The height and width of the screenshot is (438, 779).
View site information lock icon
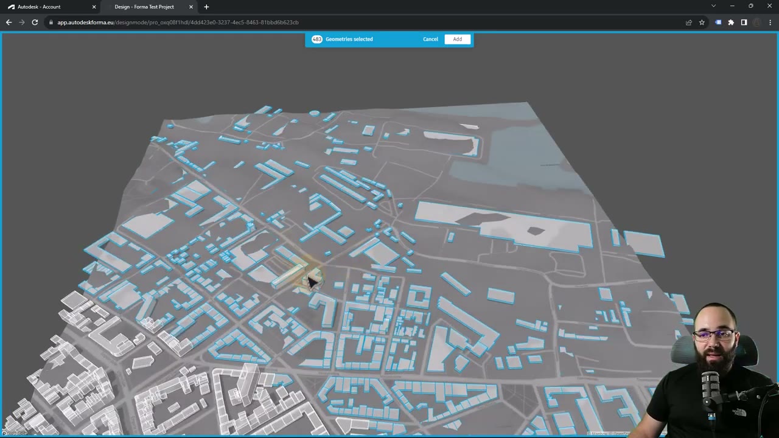coord(52,23)
